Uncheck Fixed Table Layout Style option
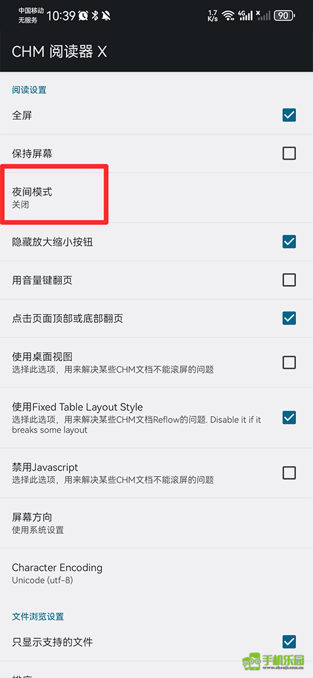Screen dimensions: 313x678 click(289, 418)
